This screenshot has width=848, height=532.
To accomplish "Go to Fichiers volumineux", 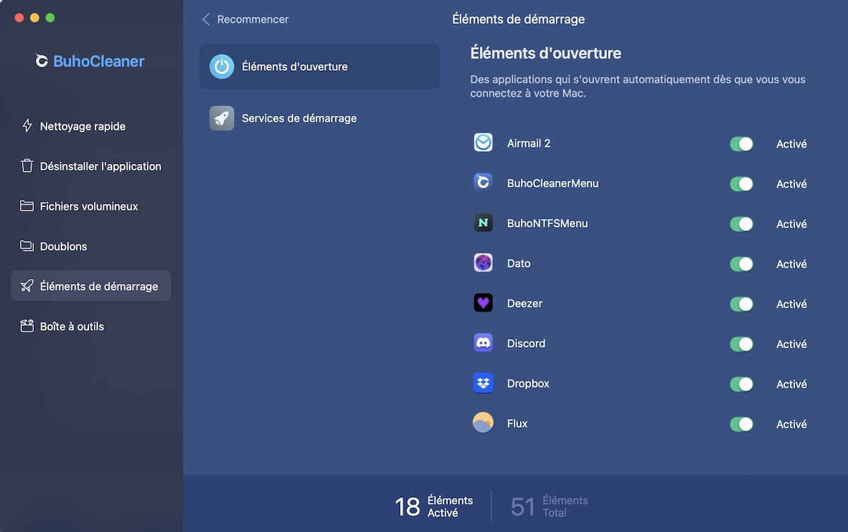I will point(90,206).
